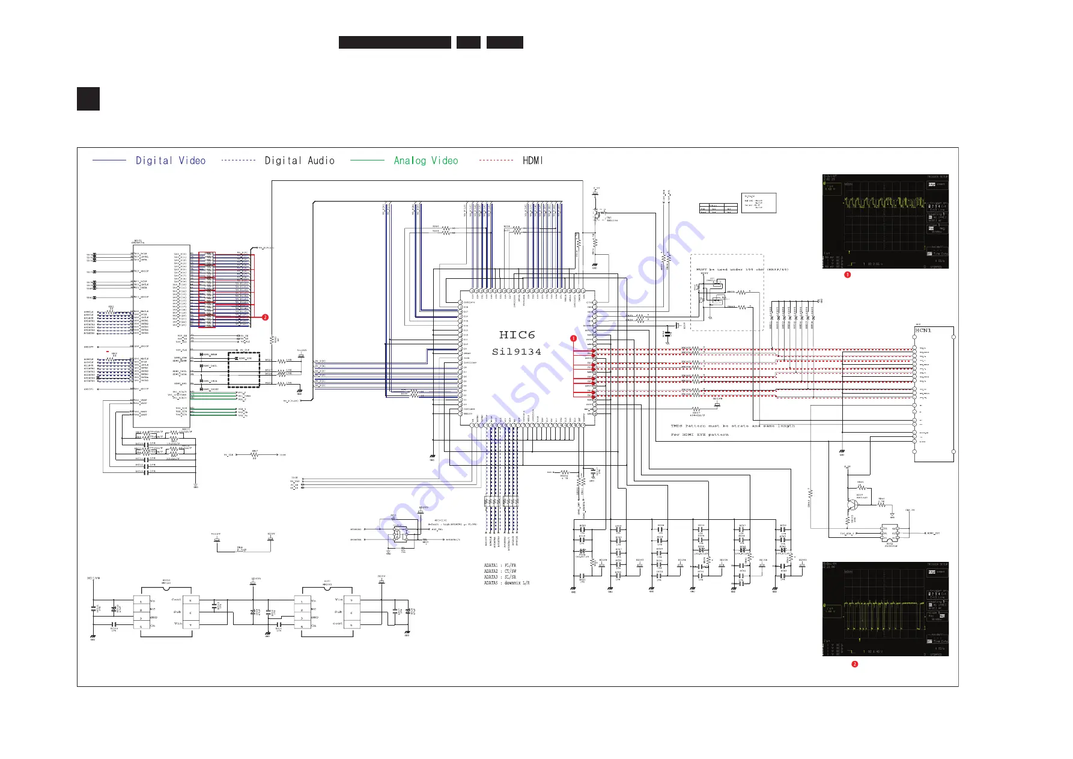Click the "Sil9134" part number text
Image resolution: width=1073 pixels, height=759 pixels.
click(517, 352)
